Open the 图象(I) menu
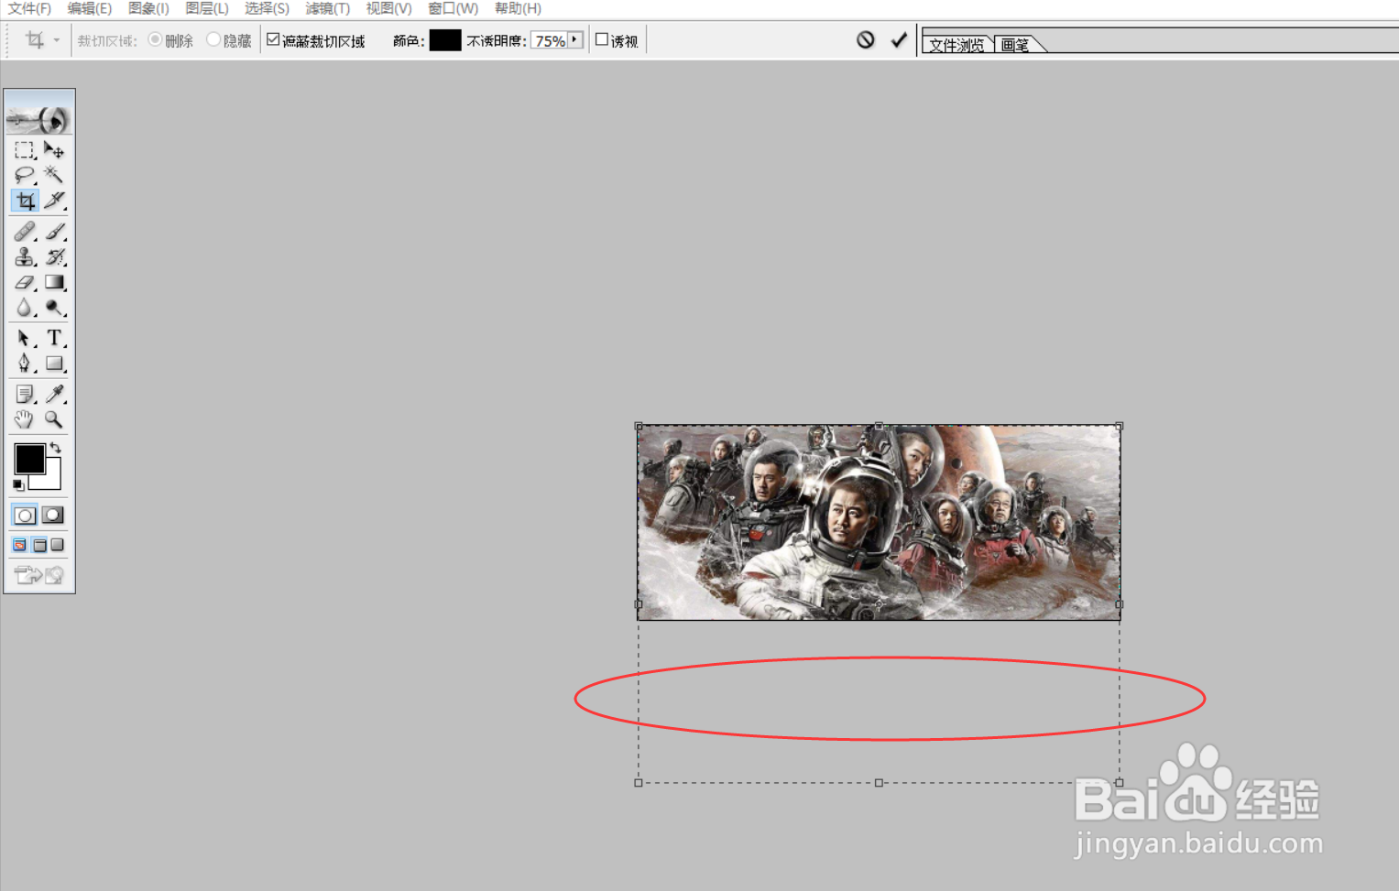Viewport: 1399px width, 891px height. tap(148, 8)
